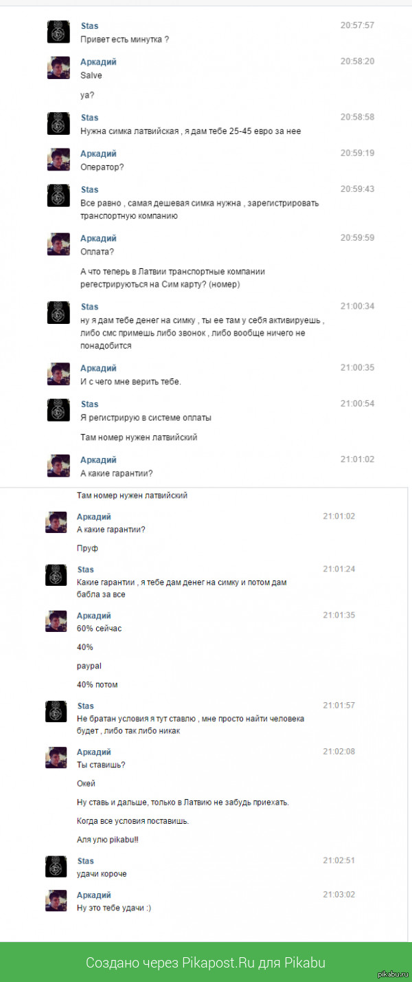Viewport: 412px width, 982px height.
Task: Open Stas's avatar beside the 20:58:58 message
Action: (58, 124)
